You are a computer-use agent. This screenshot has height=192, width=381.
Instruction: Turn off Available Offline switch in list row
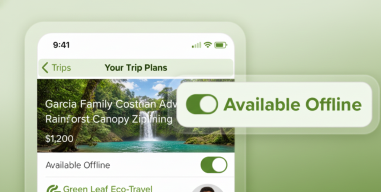pos(214,165)
